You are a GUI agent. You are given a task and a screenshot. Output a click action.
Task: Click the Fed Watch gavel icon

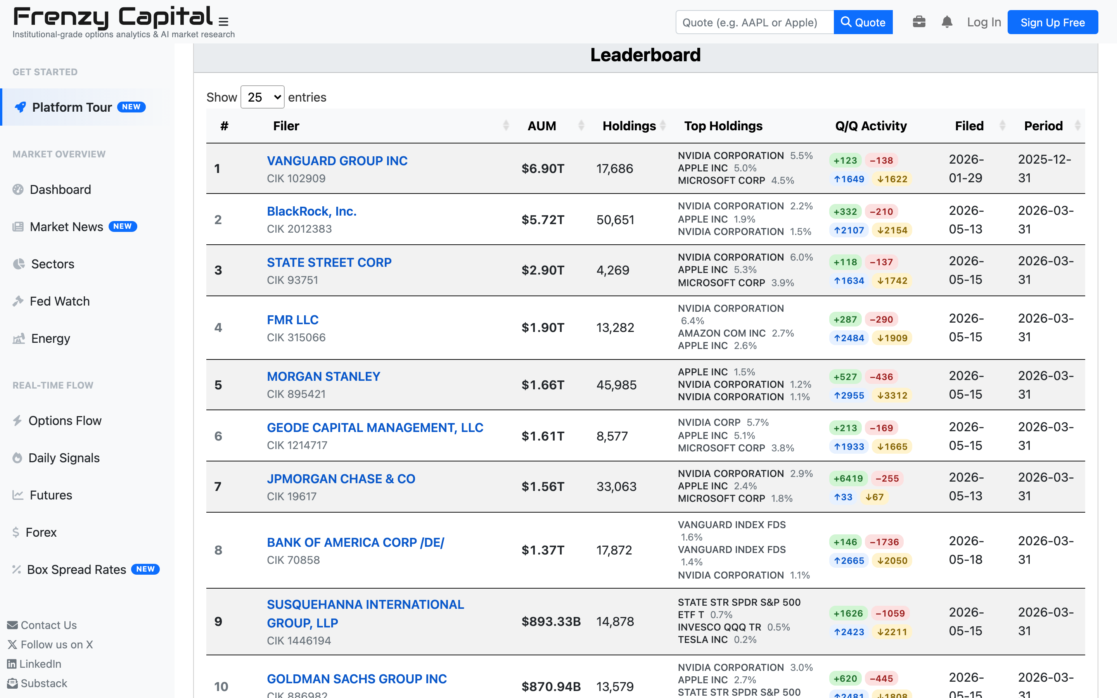point(18,301)
